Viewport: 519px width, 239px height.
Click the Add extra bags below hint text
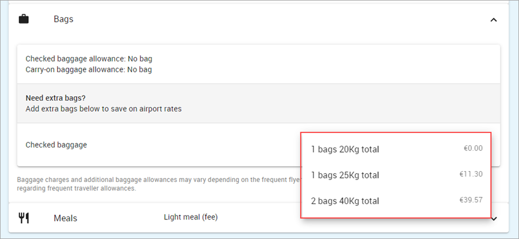(x=104, y=109)
